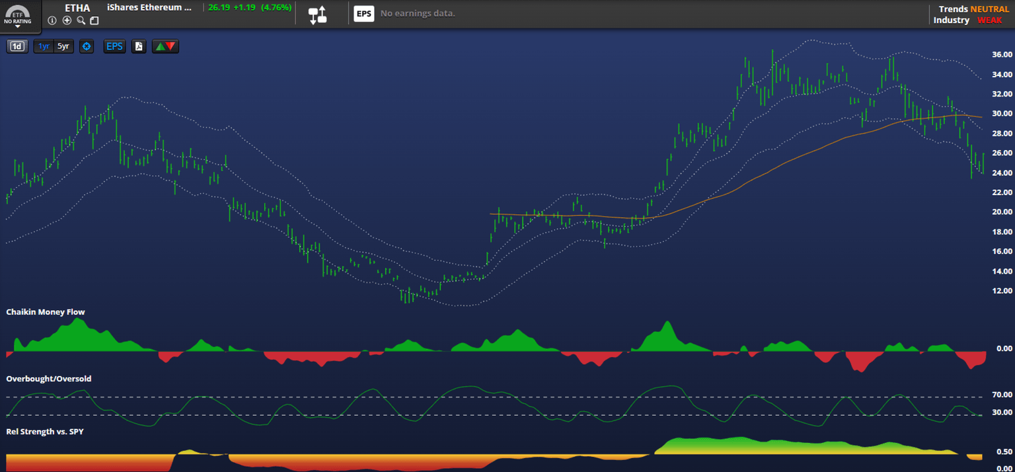Open the ETF info tooltip icon

click(52, 20)
